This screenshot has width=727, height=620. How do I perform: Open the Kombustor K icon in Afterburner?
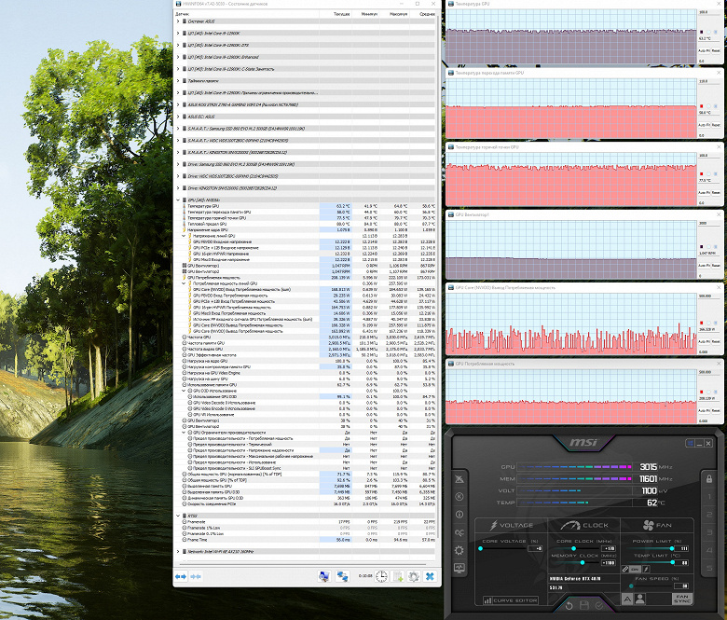[459, 497]
